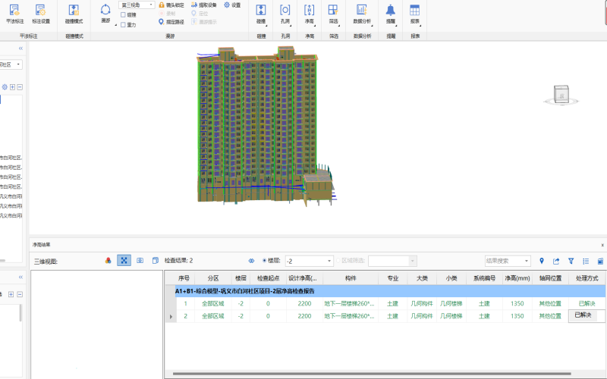Open the 数据分析 data analysis tool
Image resolution: width=607 pixels, height=379 pixels.
pos(362,14)
